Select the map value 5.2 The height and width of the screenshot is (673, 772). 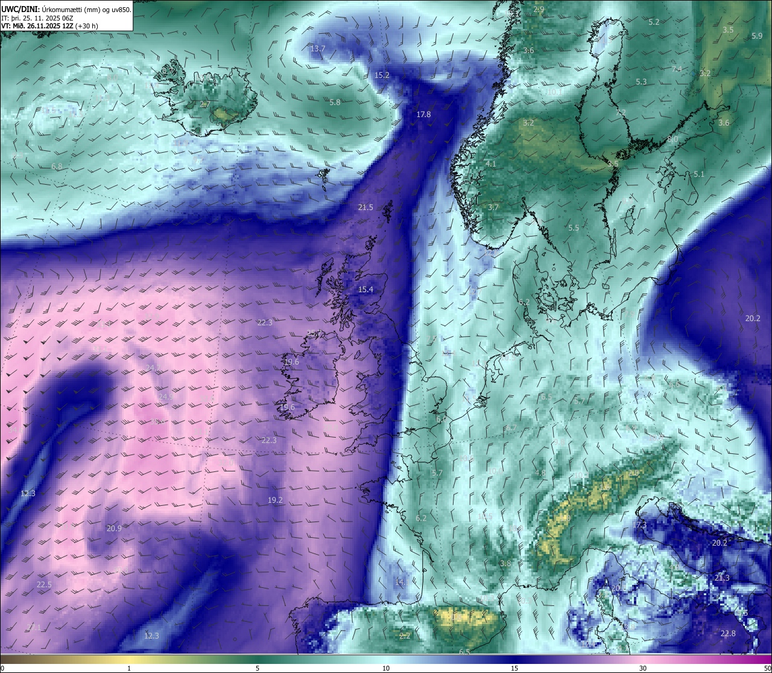click(x=654, y=22)
